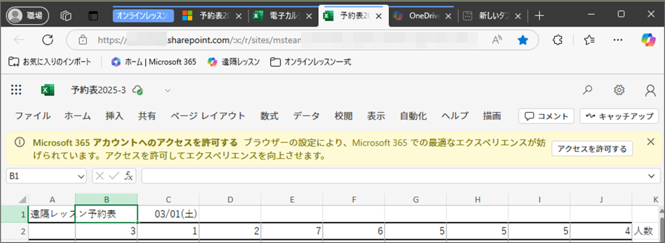Open the ファイル menu
The image size is (665, 243).
32,116
